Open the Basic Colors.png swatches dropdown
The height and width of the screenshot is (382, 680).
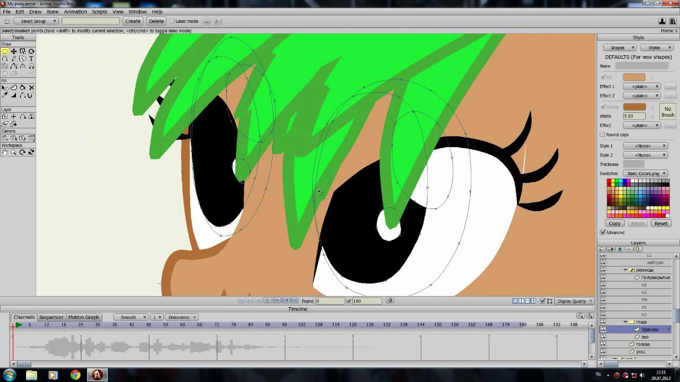[645, 173]
